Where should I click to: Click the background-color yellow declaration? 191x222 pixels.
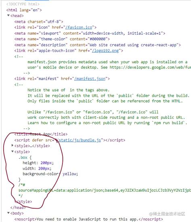[50, 174]
